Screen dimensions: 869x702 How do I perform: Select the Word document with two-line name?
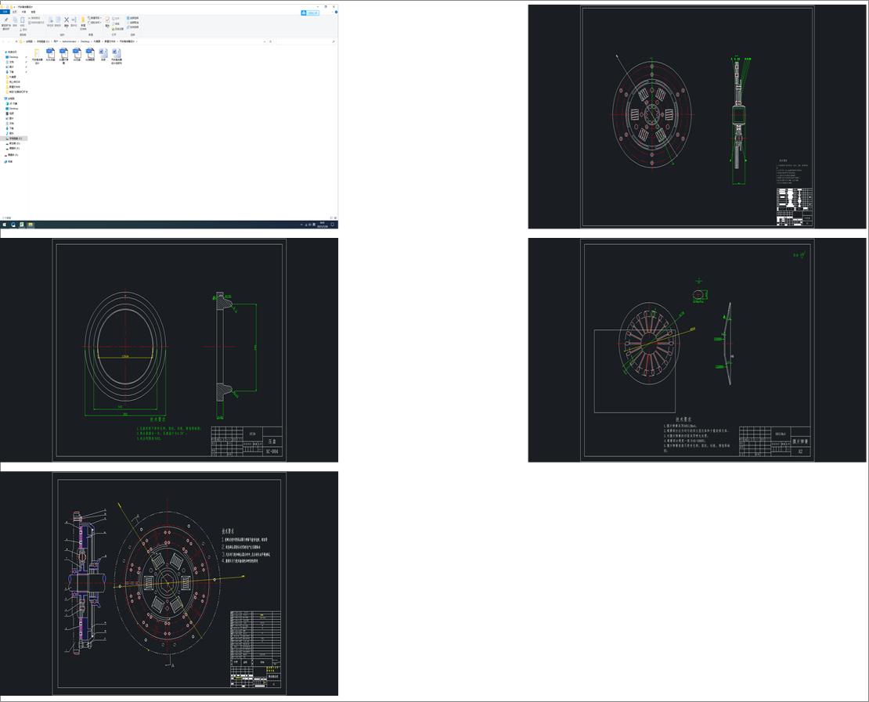[x=117, y=56]
